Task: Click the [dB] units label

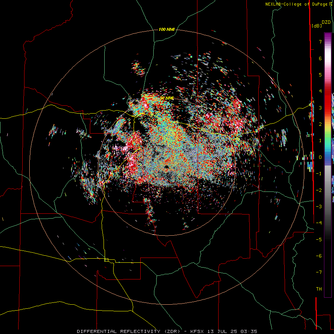Action: 317,26
